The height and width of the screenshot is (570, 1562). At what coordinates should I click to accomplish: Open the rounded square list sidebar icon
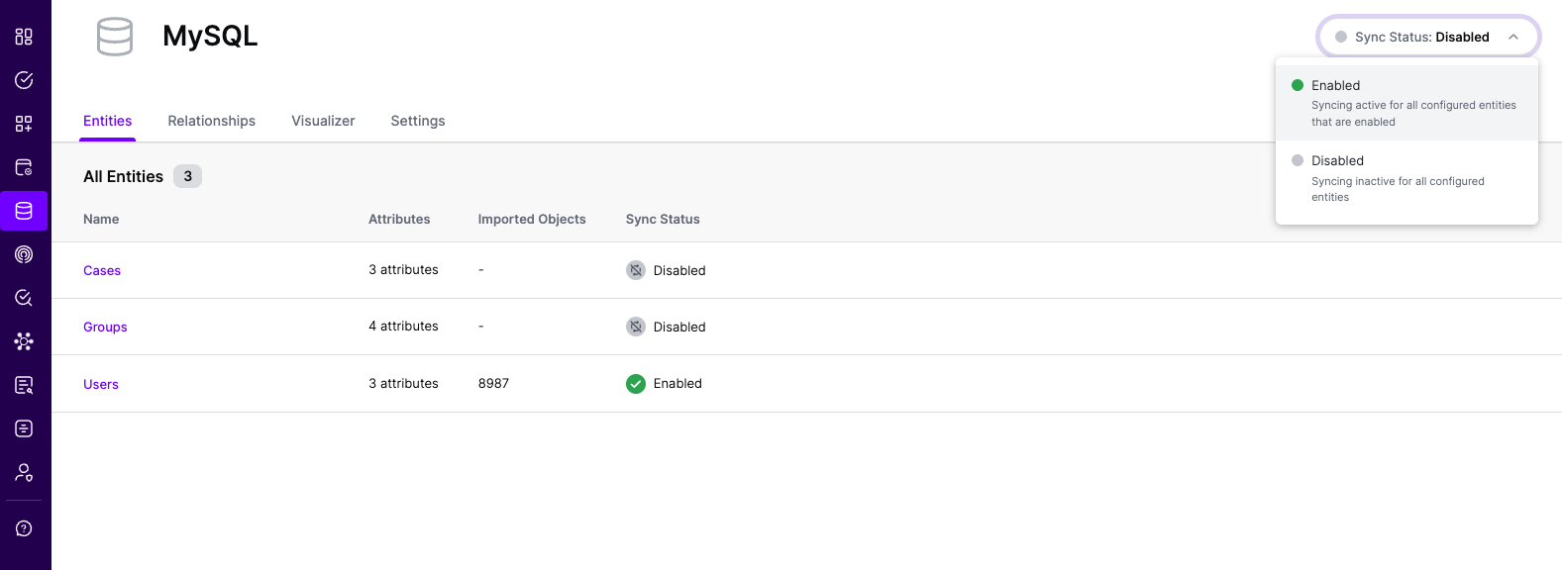tap(24, 428)
